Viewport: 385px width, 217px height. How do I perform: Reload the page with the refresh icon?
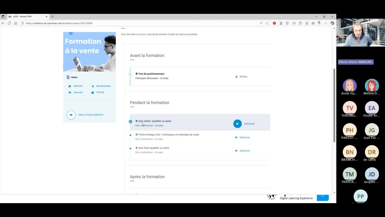pyautogui.click(x=9, y=23)
